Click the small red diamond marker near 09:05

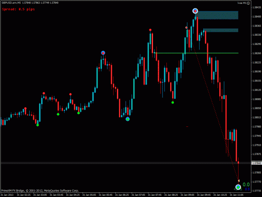click(x=186, y=28)
